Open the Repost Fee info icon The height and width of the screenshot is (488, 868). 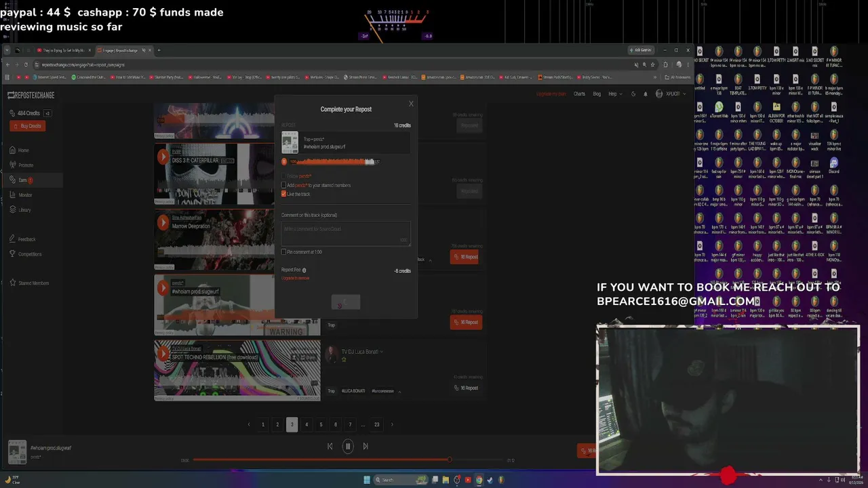click(x=304, y=270)
